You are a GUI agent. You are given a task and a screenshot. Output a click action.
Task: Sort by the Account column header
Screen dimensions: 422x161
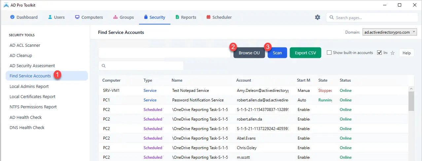tap(244, 80)
